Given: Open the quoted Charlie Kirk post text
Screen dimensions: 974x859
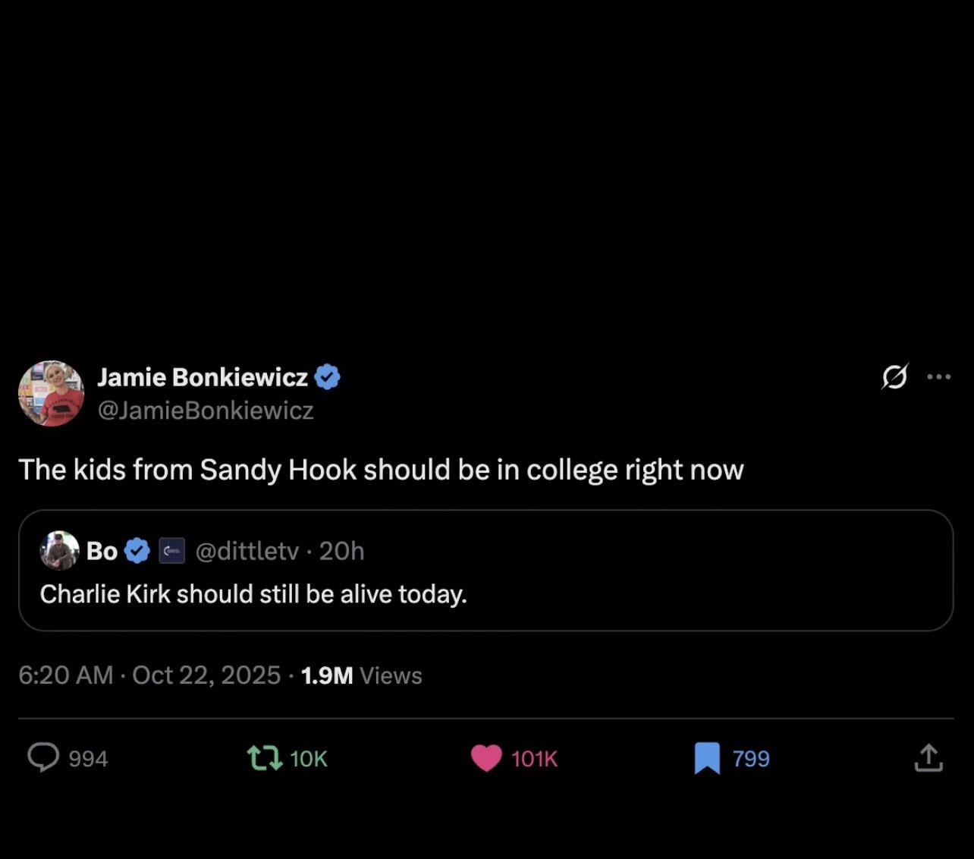Looking at the screenshot, I should 253,593.
